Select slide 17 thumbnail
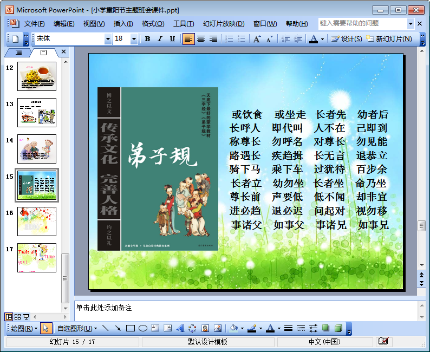430x352 pixels. click(37, 258)
